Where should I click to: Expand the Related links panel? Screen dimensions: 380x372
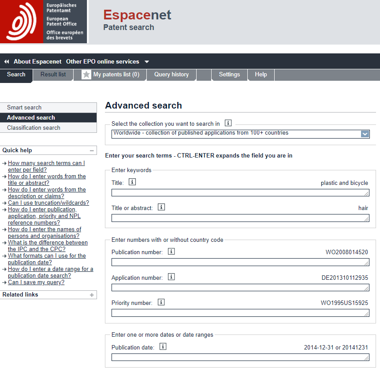tap(92, 295)
